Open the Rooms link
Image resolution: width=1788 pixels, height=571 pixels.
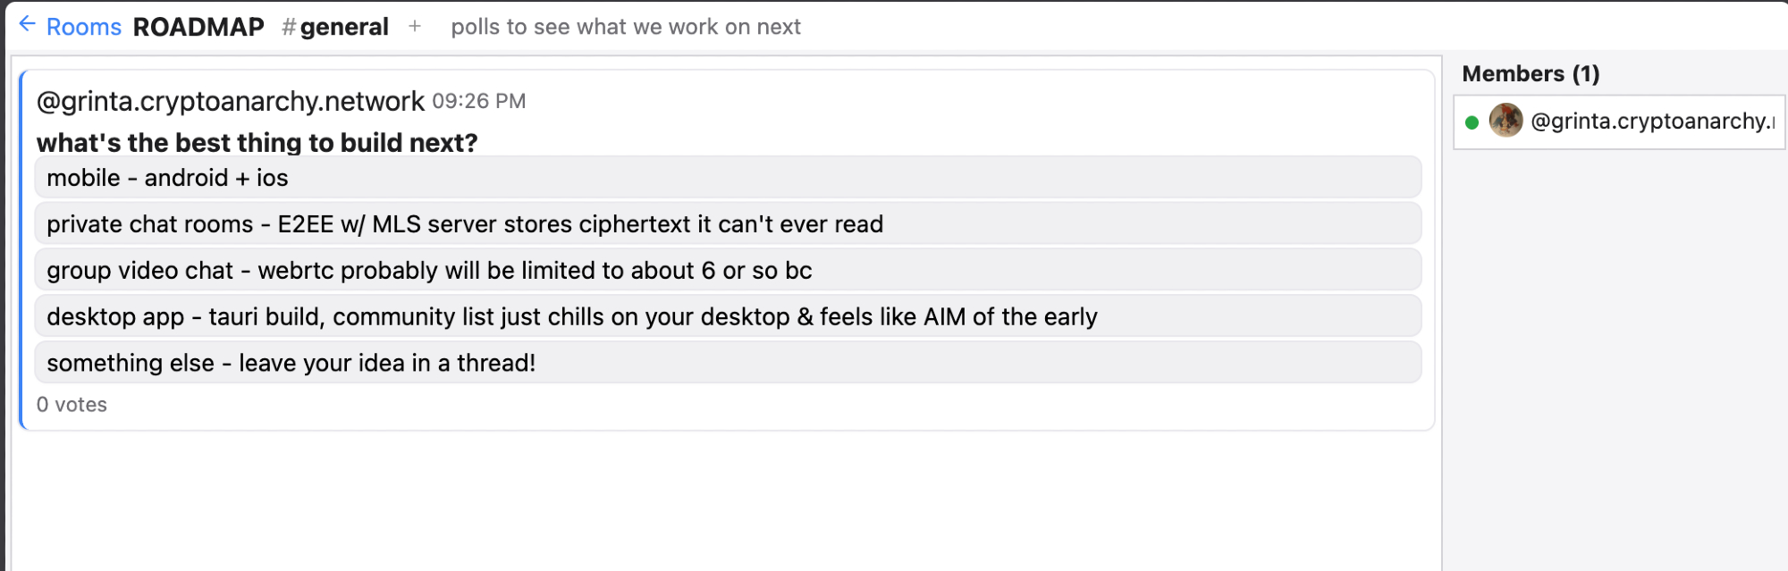tap(83, 27)
